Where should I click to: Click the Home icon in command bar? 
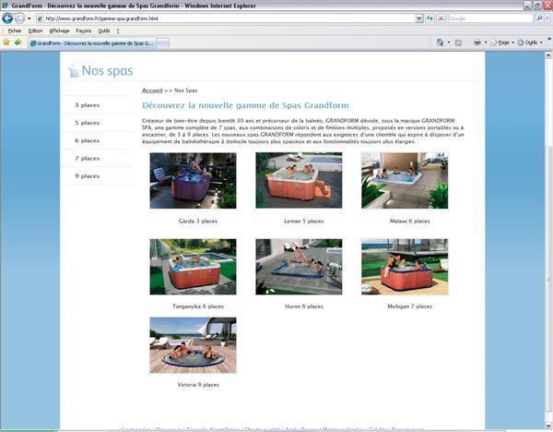(440, 42)
